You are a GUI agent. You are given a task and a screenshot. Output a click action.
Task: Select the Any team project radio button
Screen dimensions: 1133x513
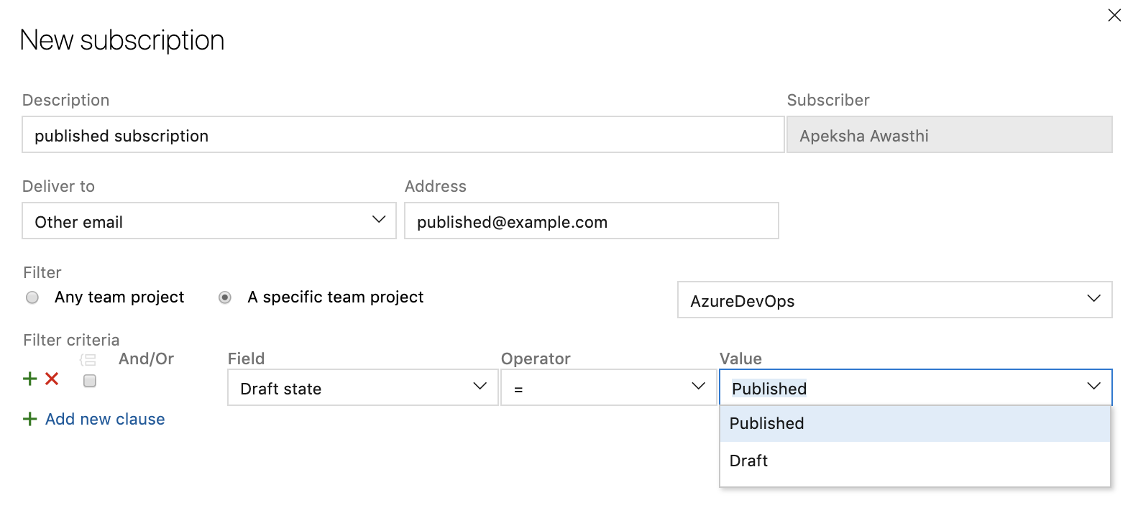[x=32, y=297]
